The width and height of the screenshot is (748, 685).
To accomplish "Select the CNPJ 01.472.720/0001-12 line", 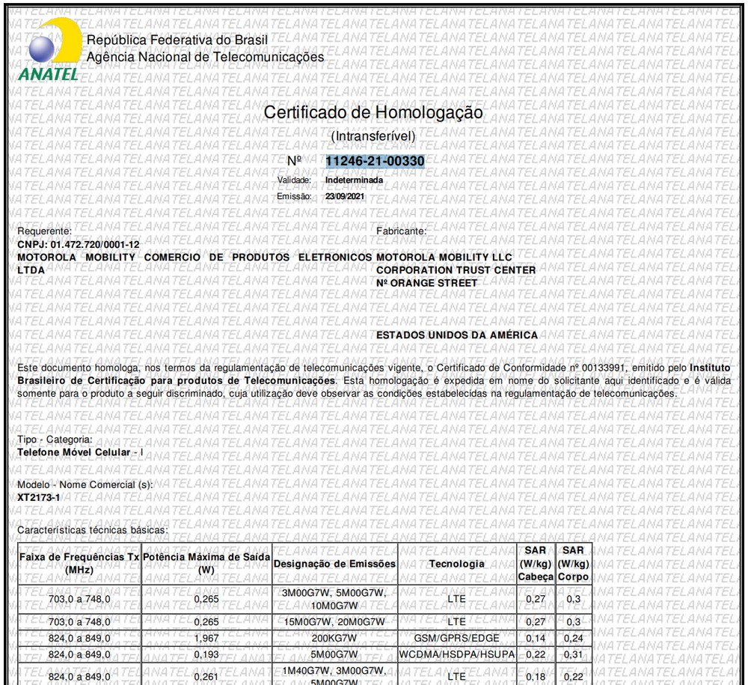I will click(x=79, y=245).
